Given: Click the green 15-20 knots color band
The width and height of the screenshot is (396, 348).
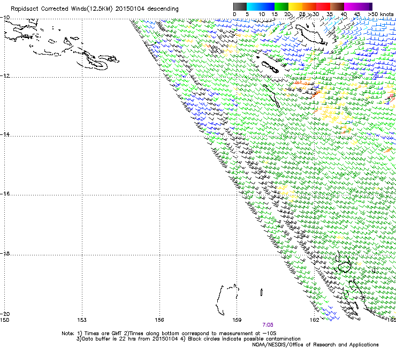Looking at the screenshot, I should [281, 6].
